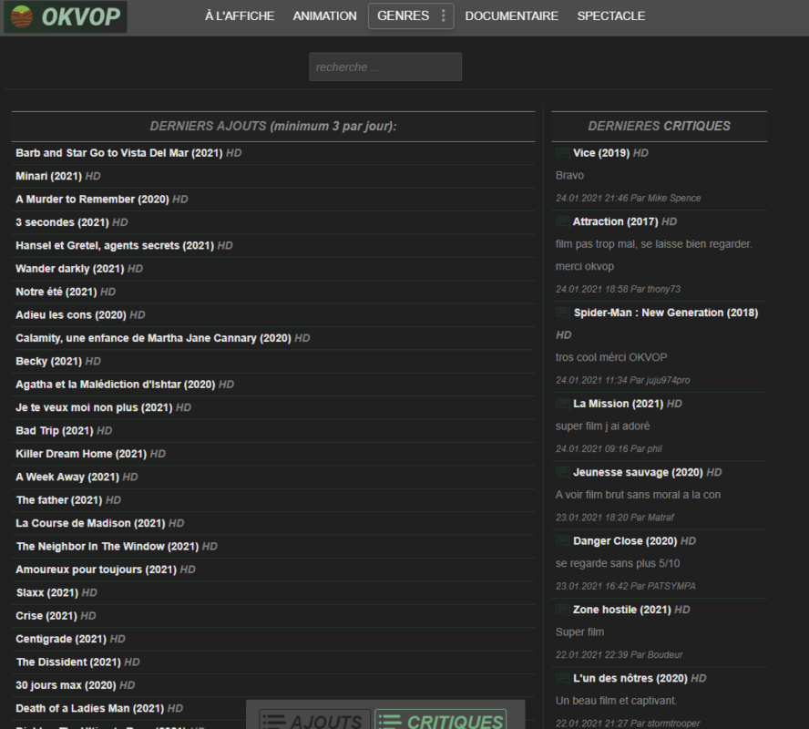Click the GENRES three-dot icon
The width and height of the screenshot is (809, 729).
[x=443, y=16]
